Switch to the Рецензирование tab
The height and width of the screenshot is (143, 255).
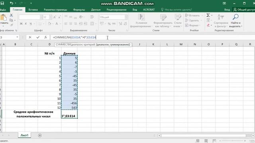pyautogui.click(x=116, y=10)
